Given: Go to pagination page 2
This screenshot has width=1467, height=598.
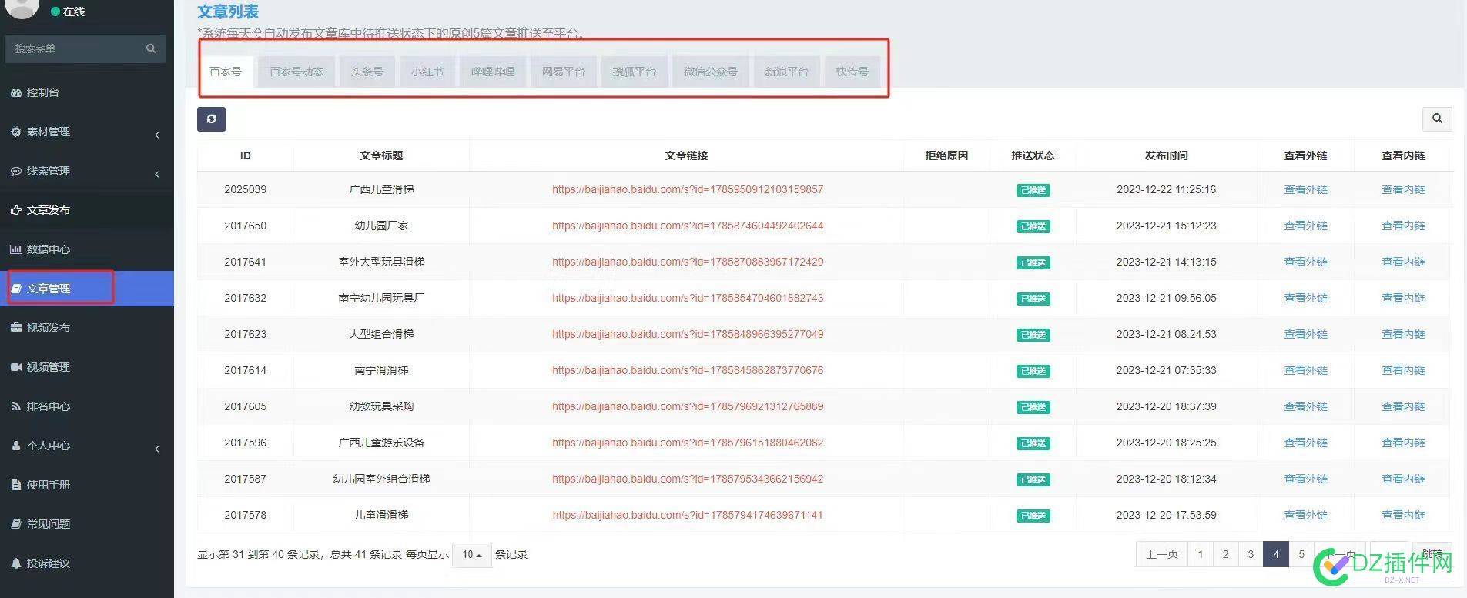Looking at the screenshot, I should [1225, 554].
